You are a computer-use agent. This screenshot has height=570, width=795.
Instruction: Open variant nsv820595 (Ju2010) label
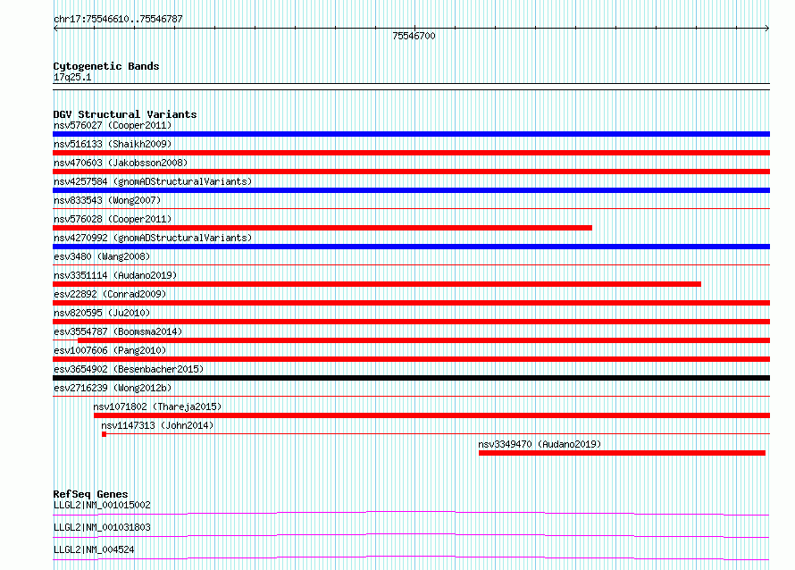pos(102,313)
